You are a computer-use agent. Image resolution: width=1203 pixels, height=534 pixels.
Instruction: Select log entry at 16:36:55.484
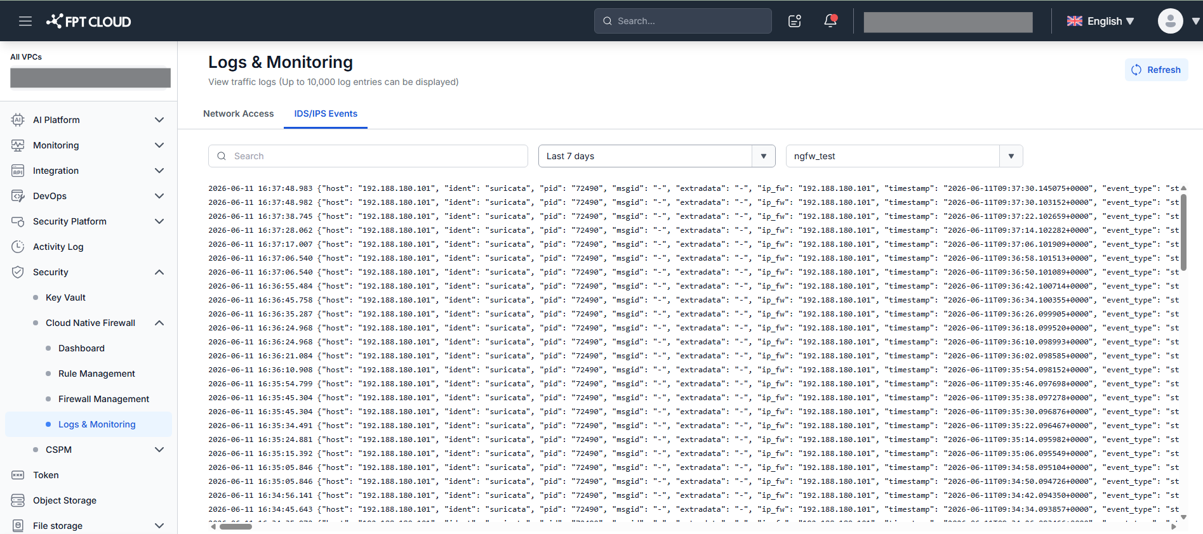(x=693, y=286)
